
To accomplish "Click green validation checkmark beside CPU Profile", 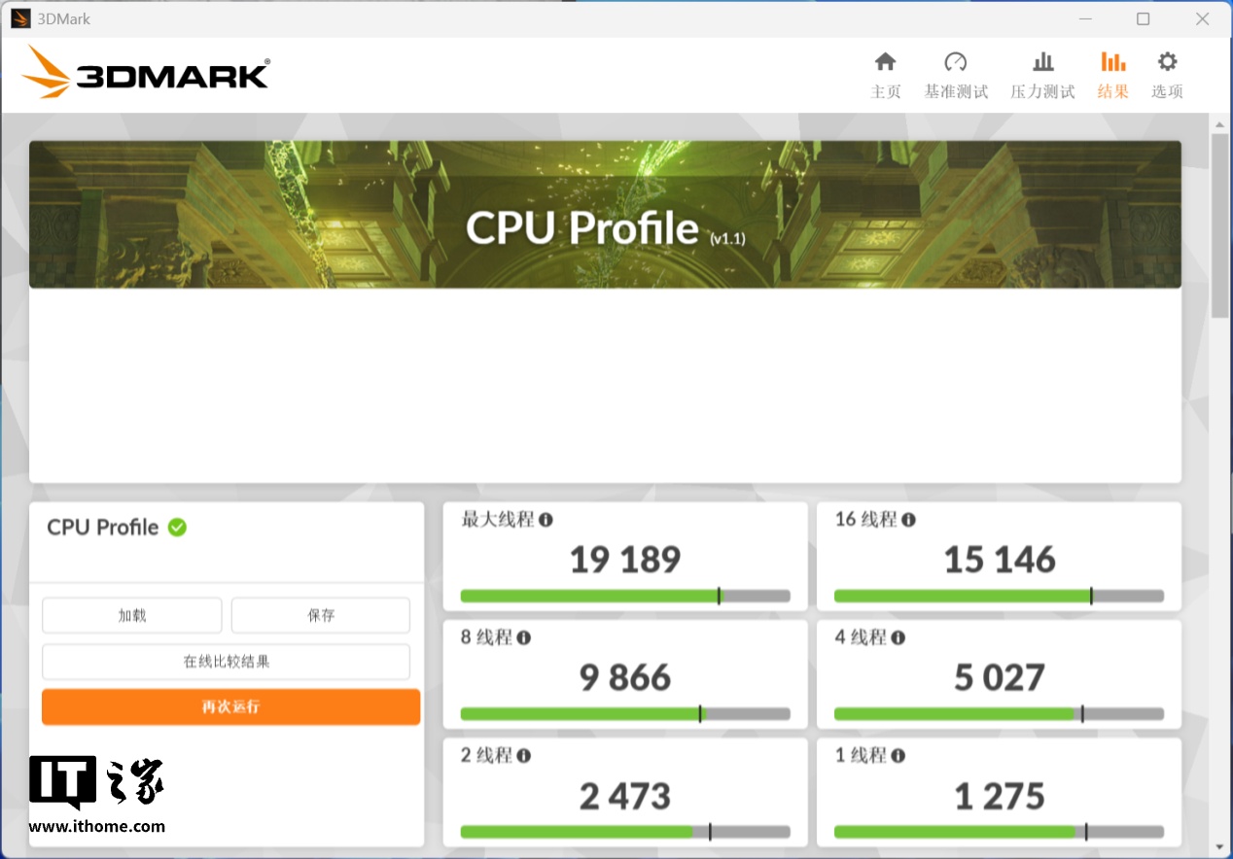I will tap(177, 527).
